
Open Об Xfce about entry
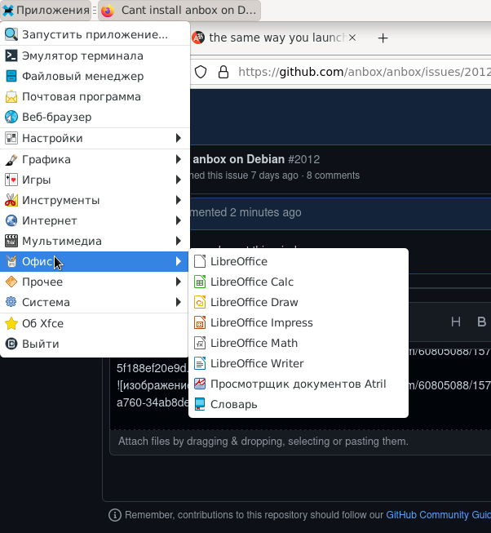point(95,323)
